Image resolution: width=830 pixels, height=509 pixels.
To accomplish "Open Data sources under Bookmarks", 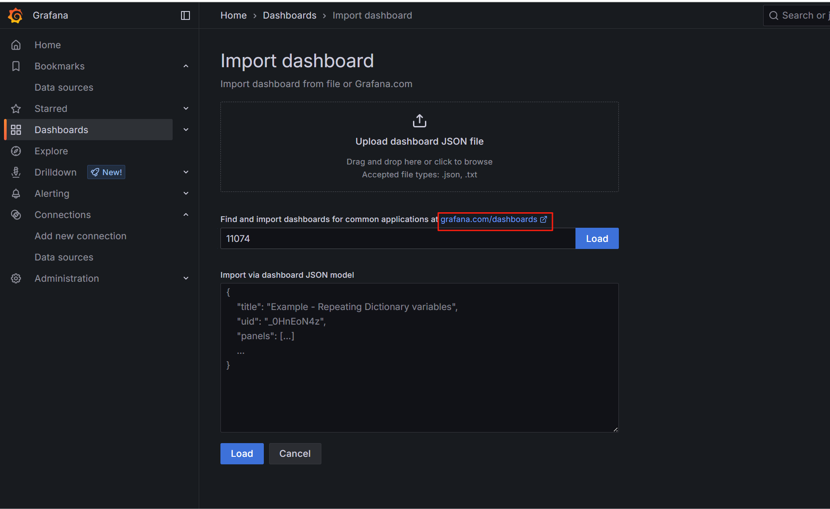I will tap(64, 87).
